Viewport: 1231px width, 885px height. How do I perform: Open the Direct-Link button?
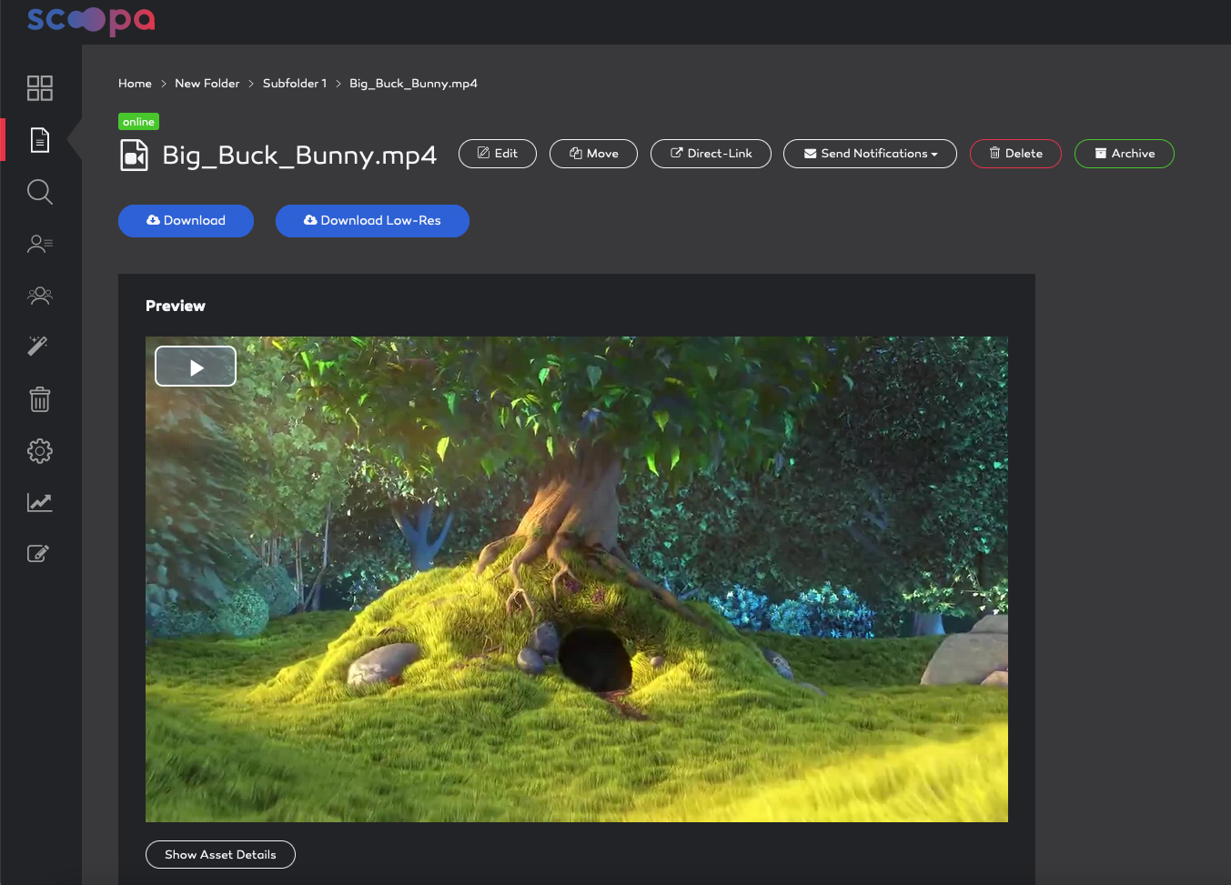point(711,154)
